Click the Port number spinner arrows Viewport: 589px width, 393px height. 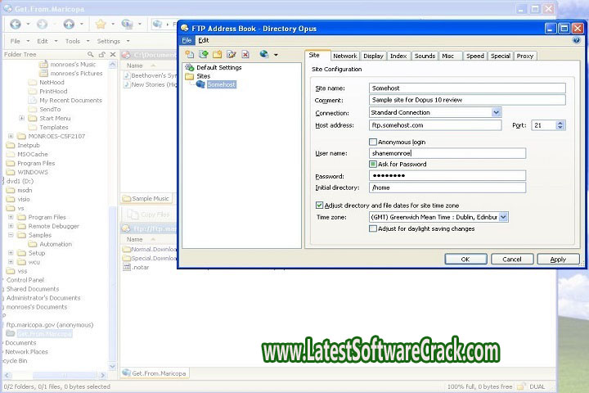[560, 125]
